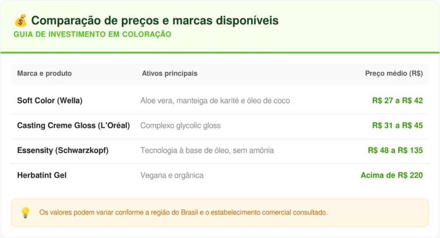Click the 'Casting Creme Gloss (L'Oréal)' product name

pos(73,126)
